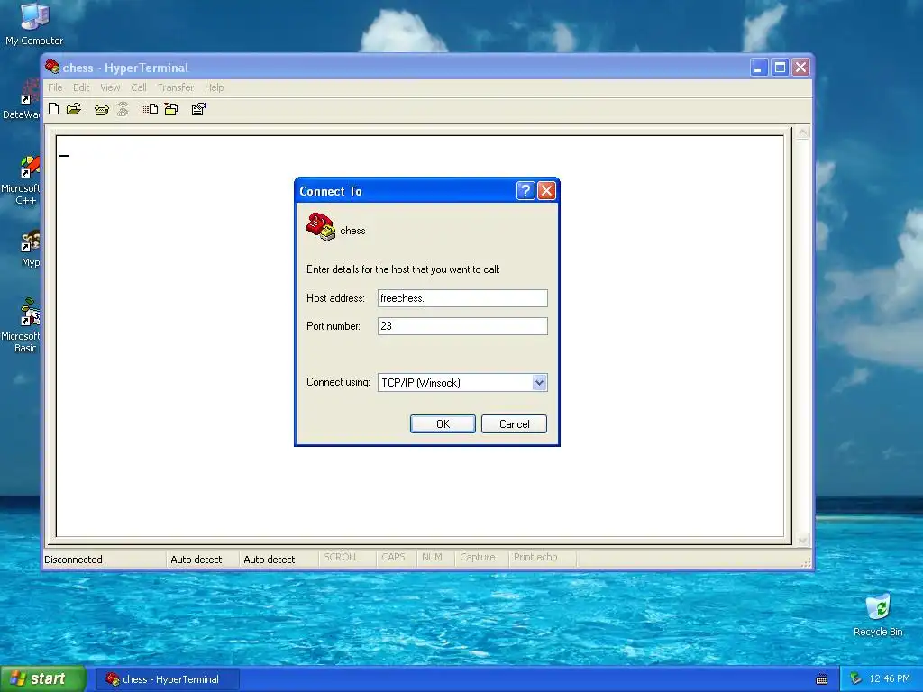Viewport: 923px width, 692px height.
Task: Click the Send toolbar icon
Action: pyautogui.click(x=151, y=109)
